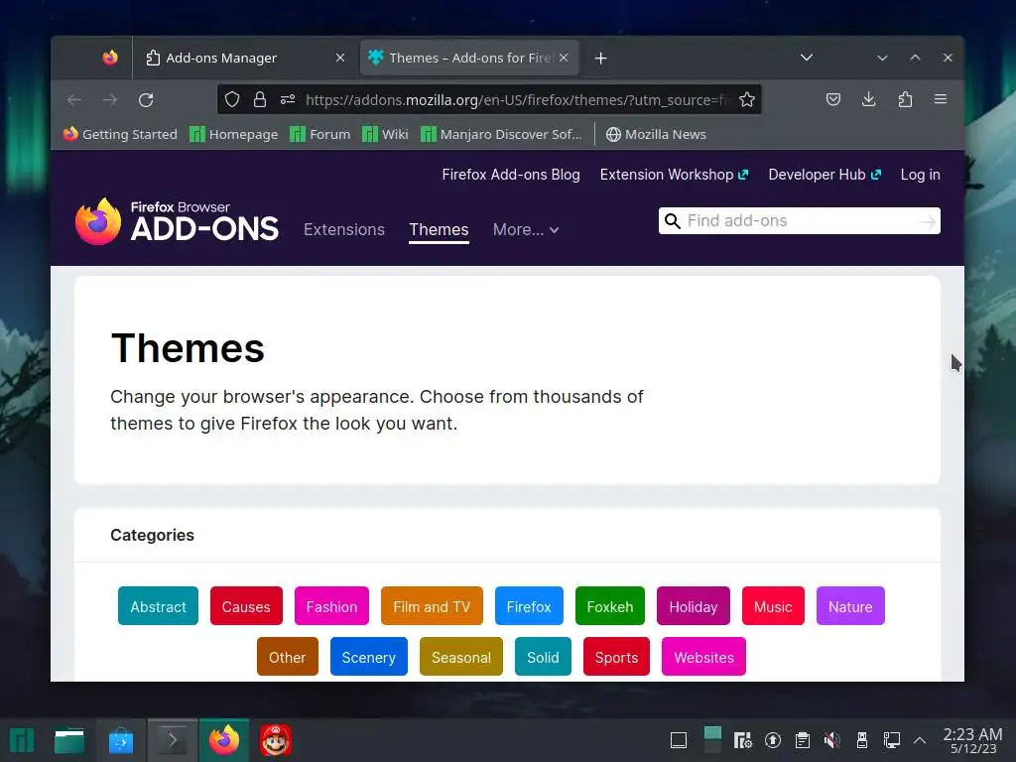Screen dimensions: 1016x762
Task: Open the Downloads panel
Action: [x=869, y=99]
